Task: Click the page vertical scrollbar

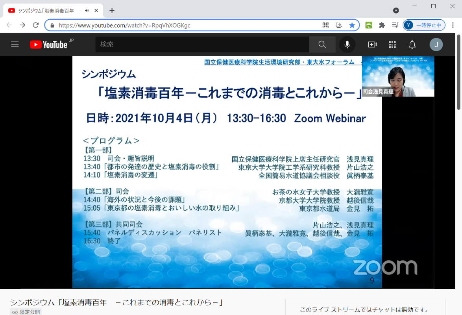Action: (458, 71)
